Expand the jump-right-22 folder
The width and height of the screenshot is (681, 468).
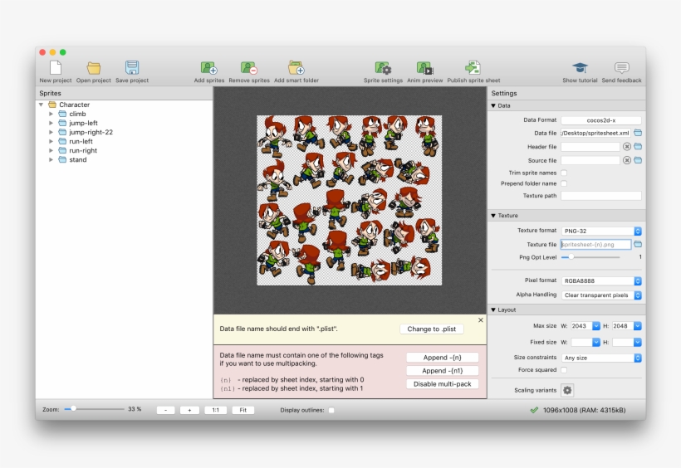[51, 132]
